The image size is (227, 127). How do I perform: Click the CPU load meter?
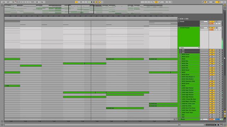(x=218, y=2)
